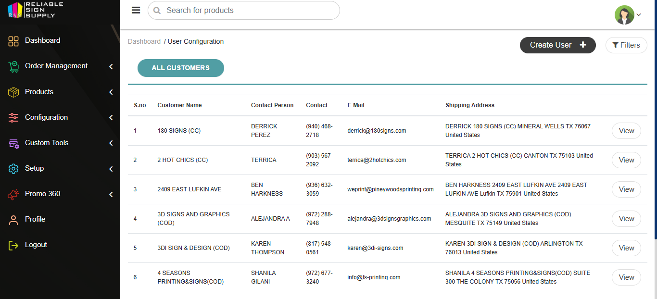This screenshot has width=657, height=299.
Task: View details for 180 SIGNS (CC)
Action: coord(626,131)
